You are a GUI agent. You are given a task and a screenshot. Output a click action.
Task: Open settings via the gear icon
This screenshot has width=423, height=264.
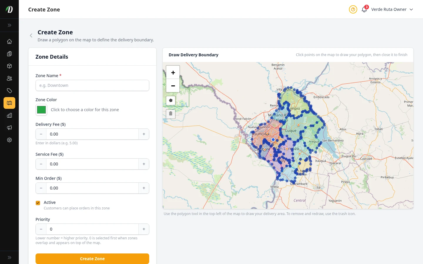pyautogui.click(x=9, y=140)
